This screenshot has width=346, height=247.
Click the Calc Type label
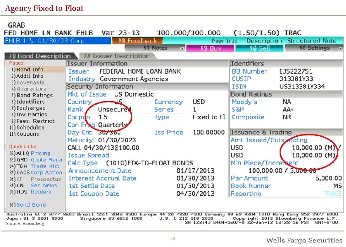82,163
